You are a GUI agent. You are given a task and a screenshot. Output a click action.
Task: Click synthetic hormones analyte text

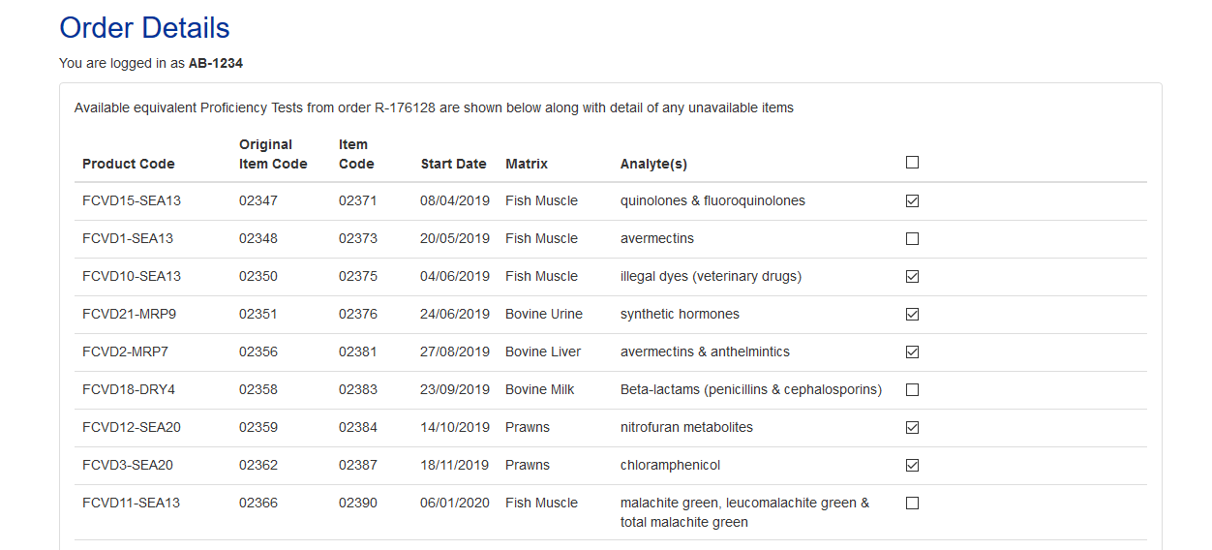coord(680,314)
